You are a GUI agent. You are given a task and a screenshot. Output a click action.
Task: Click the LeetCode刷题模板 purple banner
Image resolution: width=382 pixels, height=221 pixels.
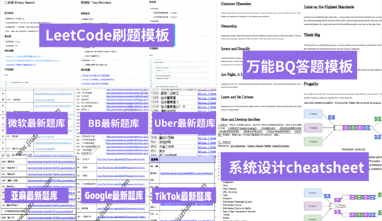107,35
